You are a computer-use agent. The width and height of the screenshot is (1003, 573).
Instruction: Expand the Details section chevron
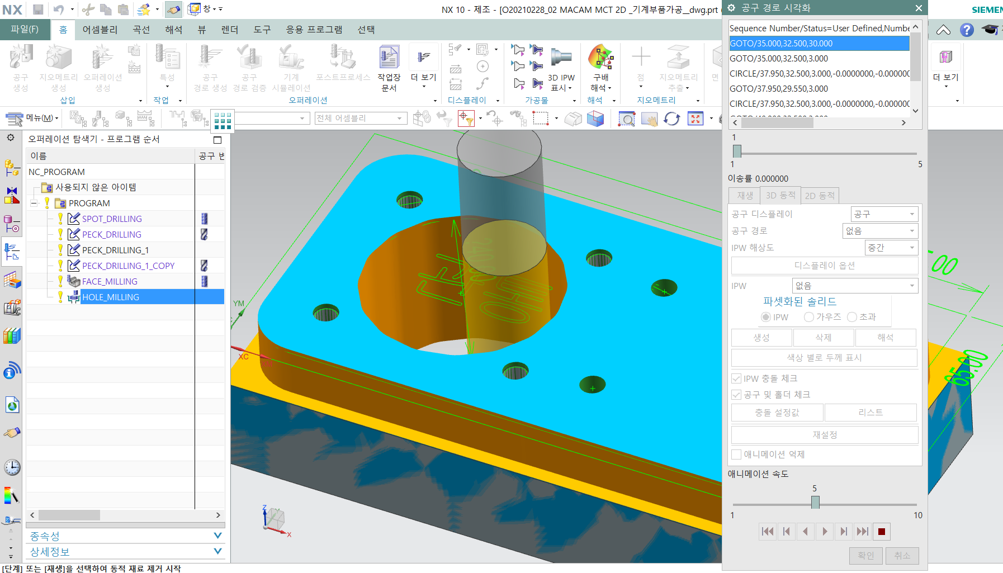tap(218, 551)
